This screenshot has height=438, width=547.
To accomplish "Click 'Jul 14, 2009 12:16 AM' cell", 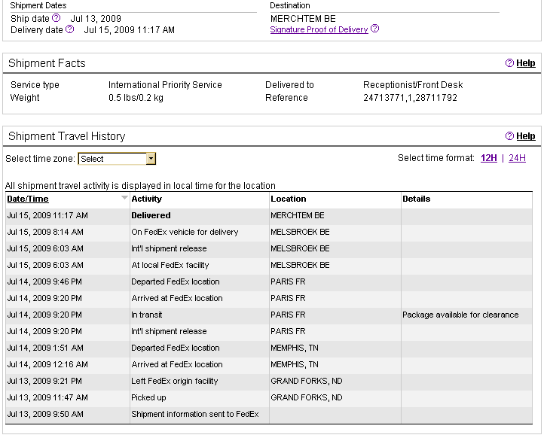I will pos(47,364).
